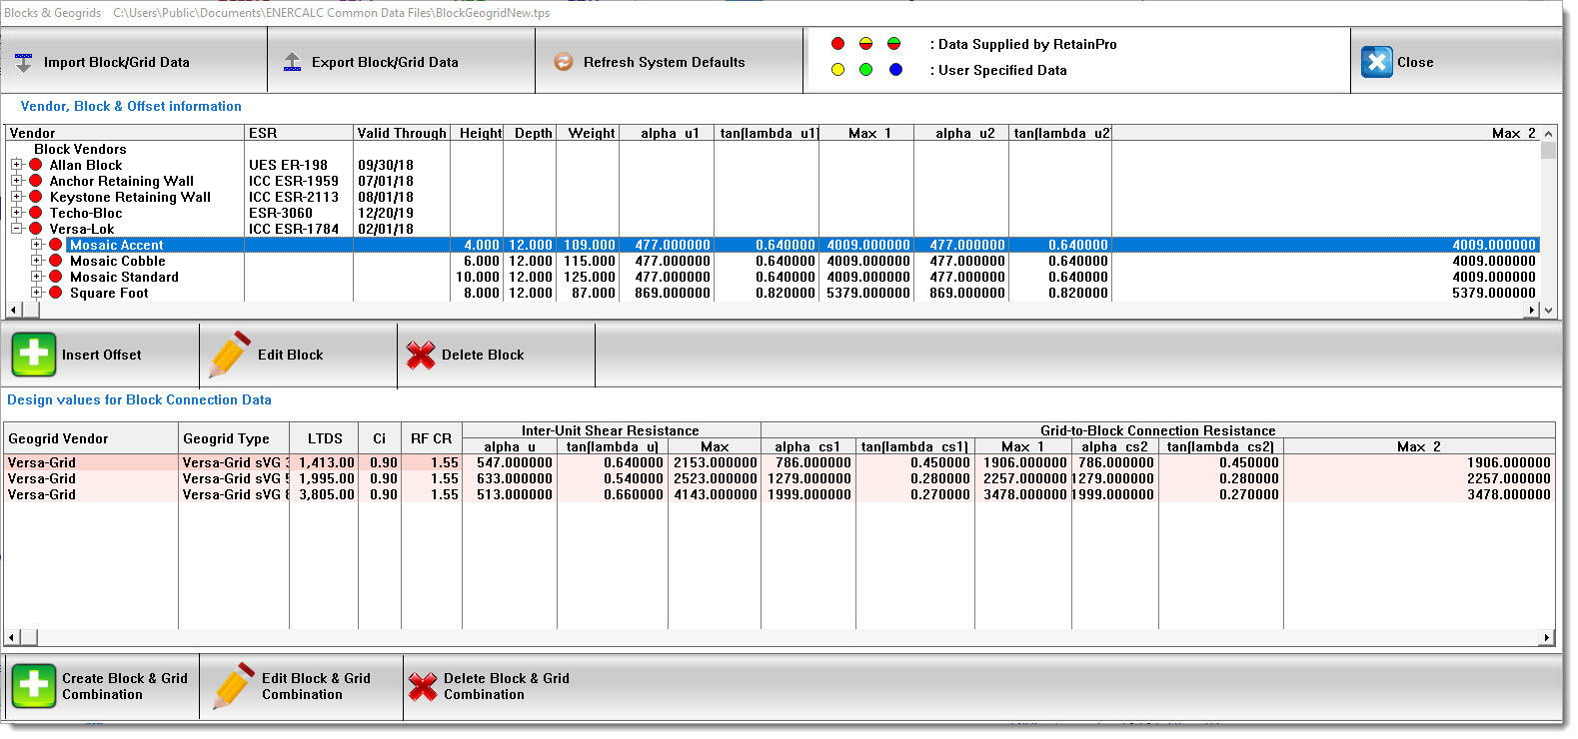Expand the Mosaic Cobble block node
Image resolution: width=1578 pixels, height=739 pixels.
tap(36, 261)
